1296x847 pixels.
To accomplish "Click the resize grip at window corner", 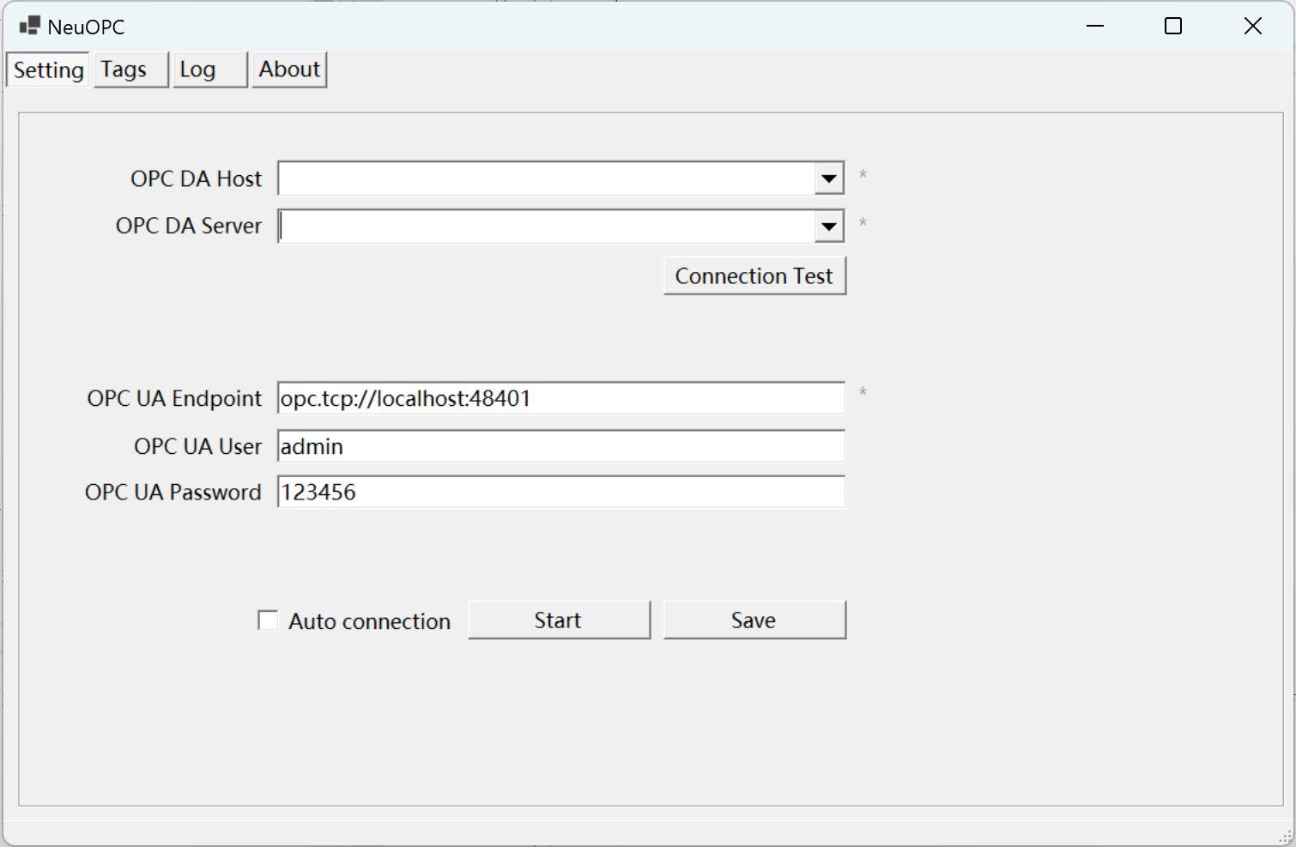I will coord(1285,837).
